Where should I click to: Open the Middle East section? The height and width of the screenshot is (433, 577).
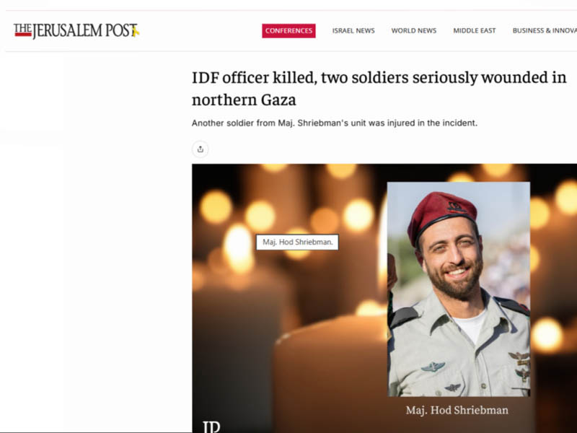475,31
